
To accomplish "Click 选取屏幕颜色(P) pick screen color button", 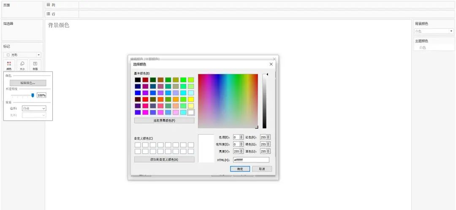I will pyautogui.click(x=164, y=120).
